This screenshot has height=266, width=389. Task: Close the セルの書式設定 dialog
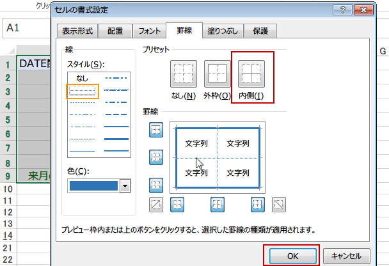pos(363,10)
